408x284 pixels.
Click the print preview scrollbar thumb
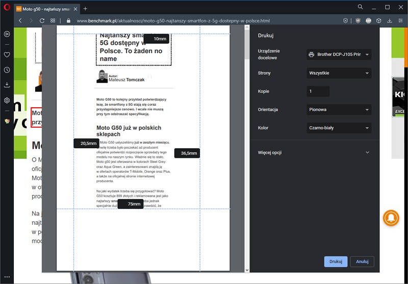click(247, 44)
